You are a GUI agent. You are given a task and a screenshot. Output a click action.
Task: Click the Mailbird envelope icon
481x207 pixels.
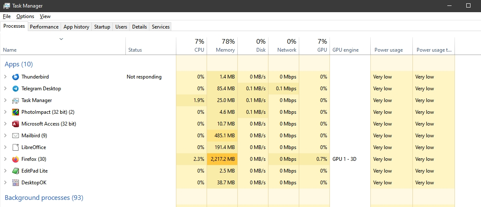pyautogui.click(x=15, y=136)
